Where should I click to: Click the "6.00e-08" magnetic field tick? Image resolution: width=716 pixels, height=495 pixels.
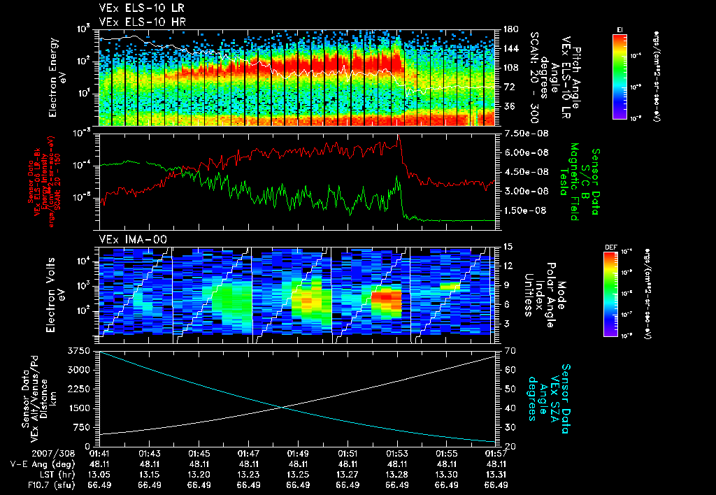click(x=526, y=152)
